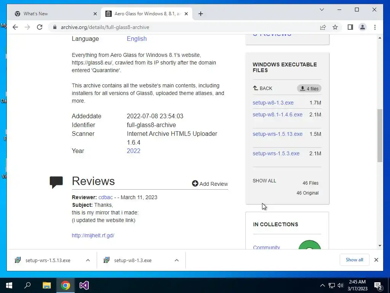The height and width of the screenshot is (293, 390).
Task: Close the downloads bar
Action: pyautogui.click(x=376, y=260)
